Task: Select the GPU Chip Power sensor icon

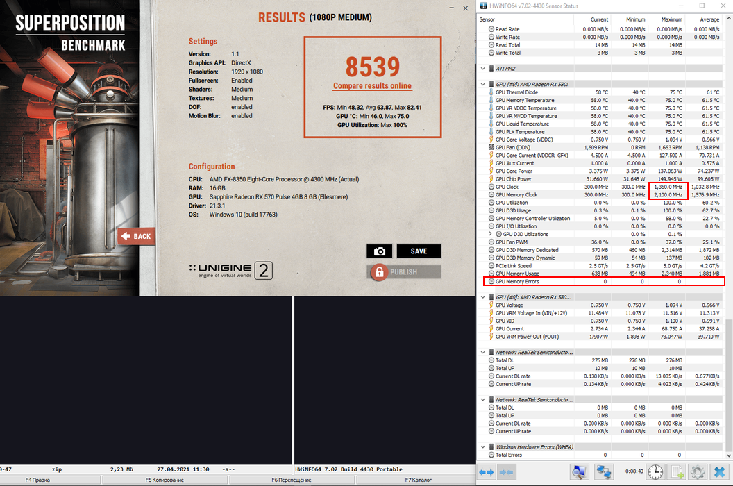Action: [x=491, y=178]
